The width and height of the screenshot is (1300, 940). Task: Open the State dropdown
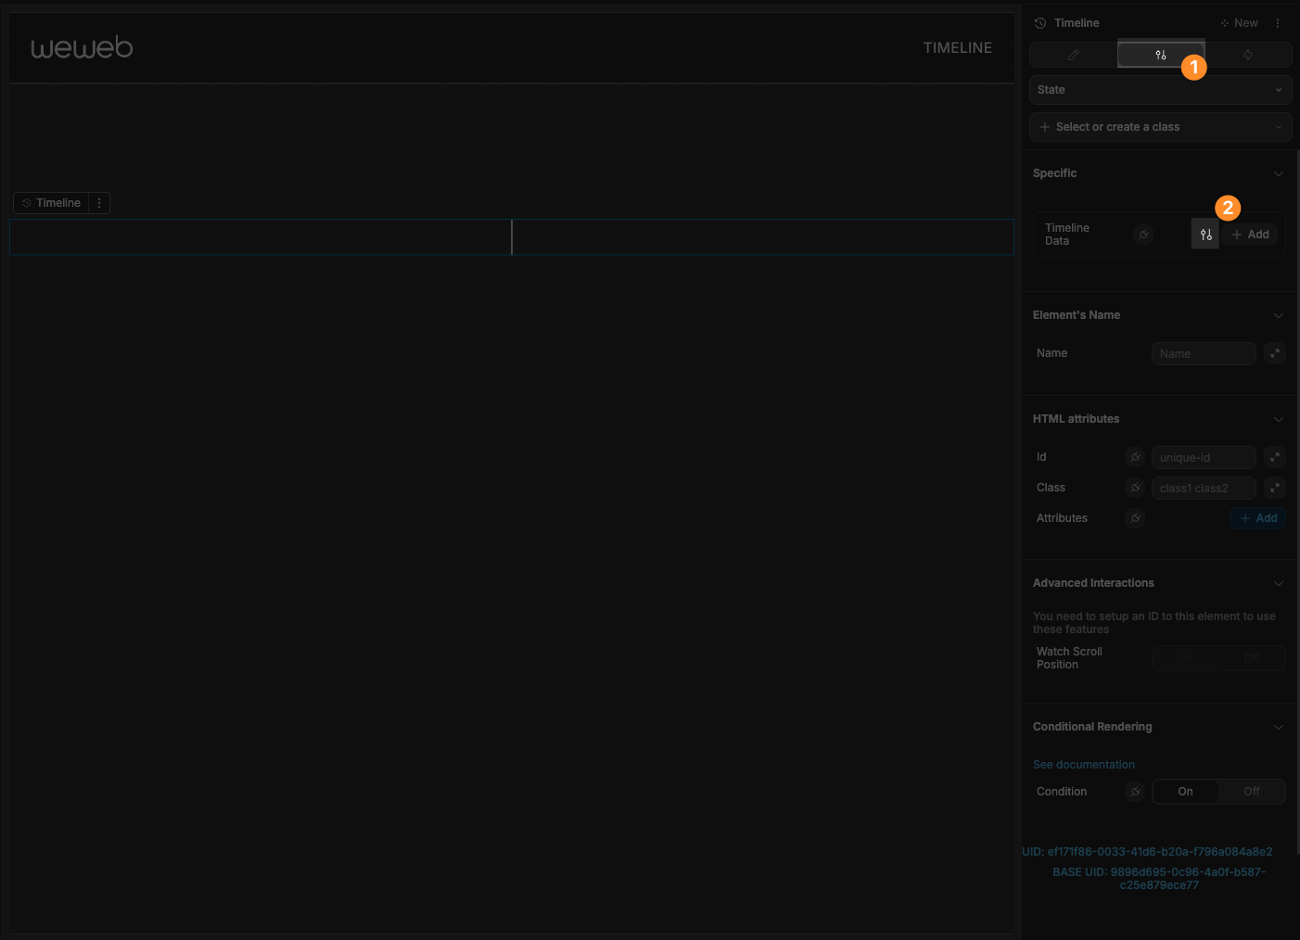pos(1160,90)
